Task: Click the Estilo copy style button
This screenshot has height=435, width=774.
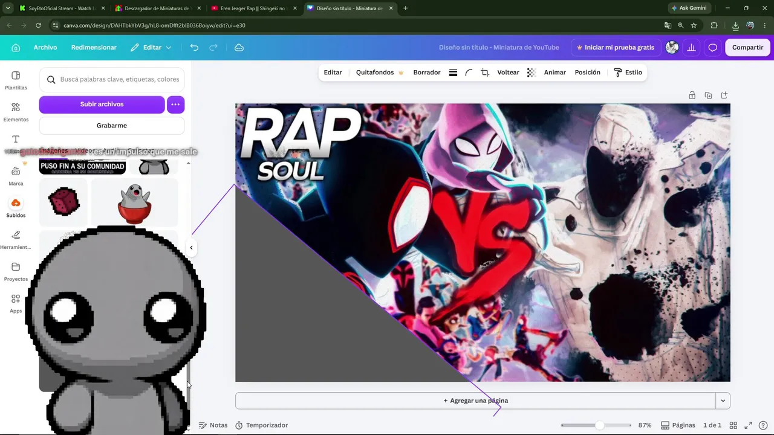Action: (x=628, y=72)
